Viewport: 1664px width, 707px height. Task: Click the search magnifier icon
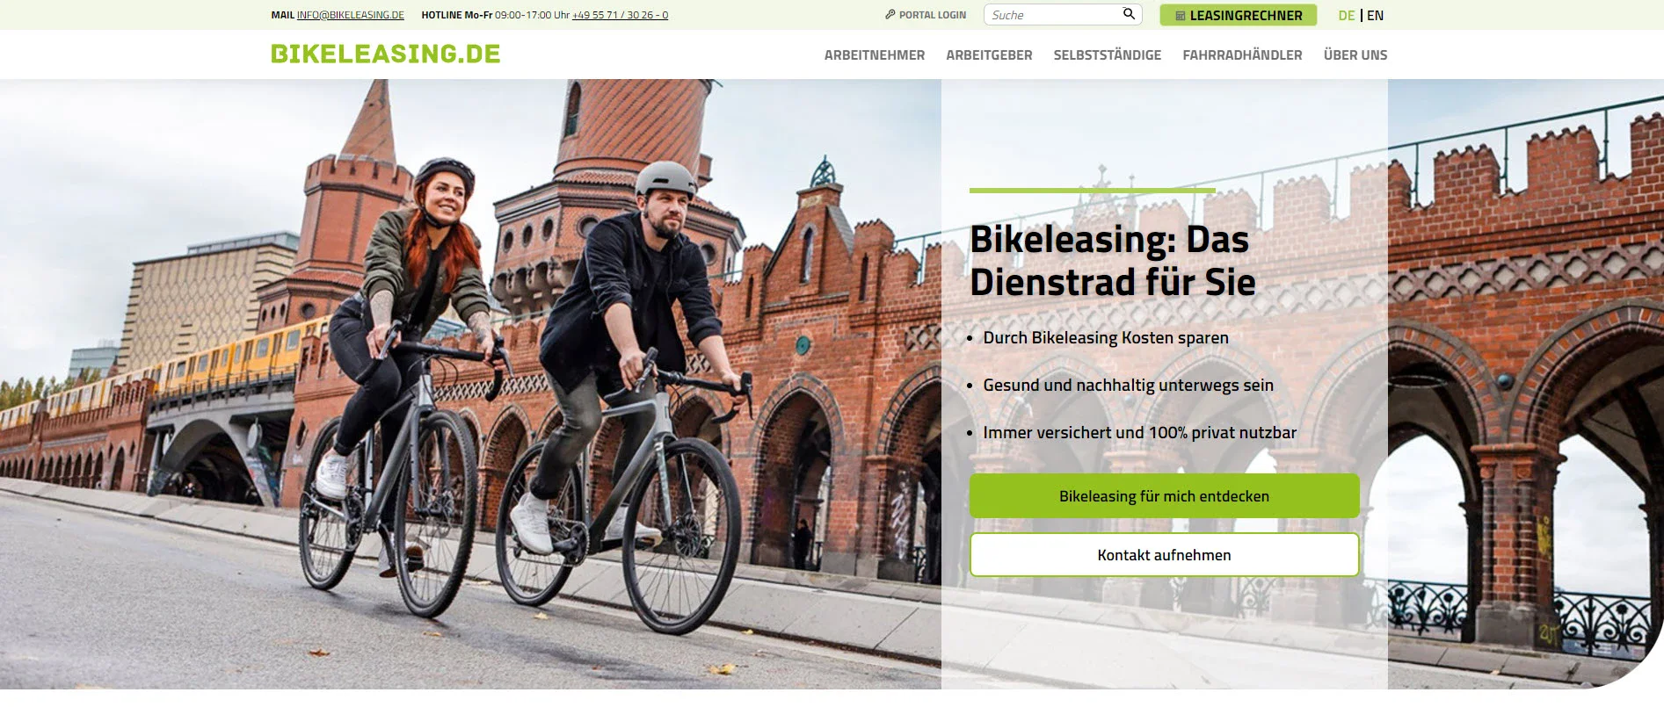[x=1129, y=14]
